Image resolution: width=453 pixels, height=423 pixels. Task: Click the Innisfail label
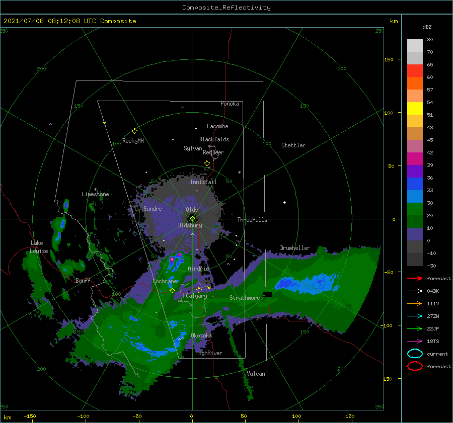point(203,182)
